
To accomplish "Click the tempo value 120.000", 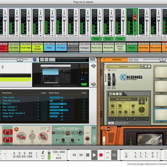I will point(59,152).
